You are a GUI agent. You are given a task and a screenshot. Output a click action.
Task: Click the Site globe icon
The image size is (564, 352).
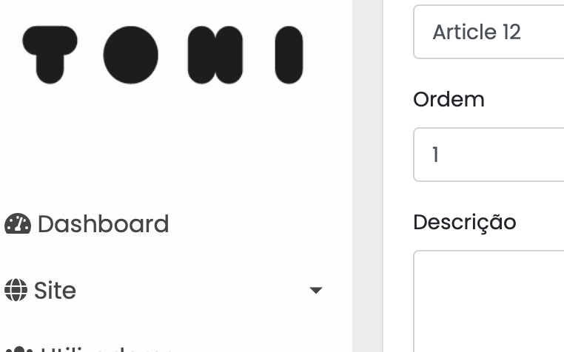click(16, 290)
